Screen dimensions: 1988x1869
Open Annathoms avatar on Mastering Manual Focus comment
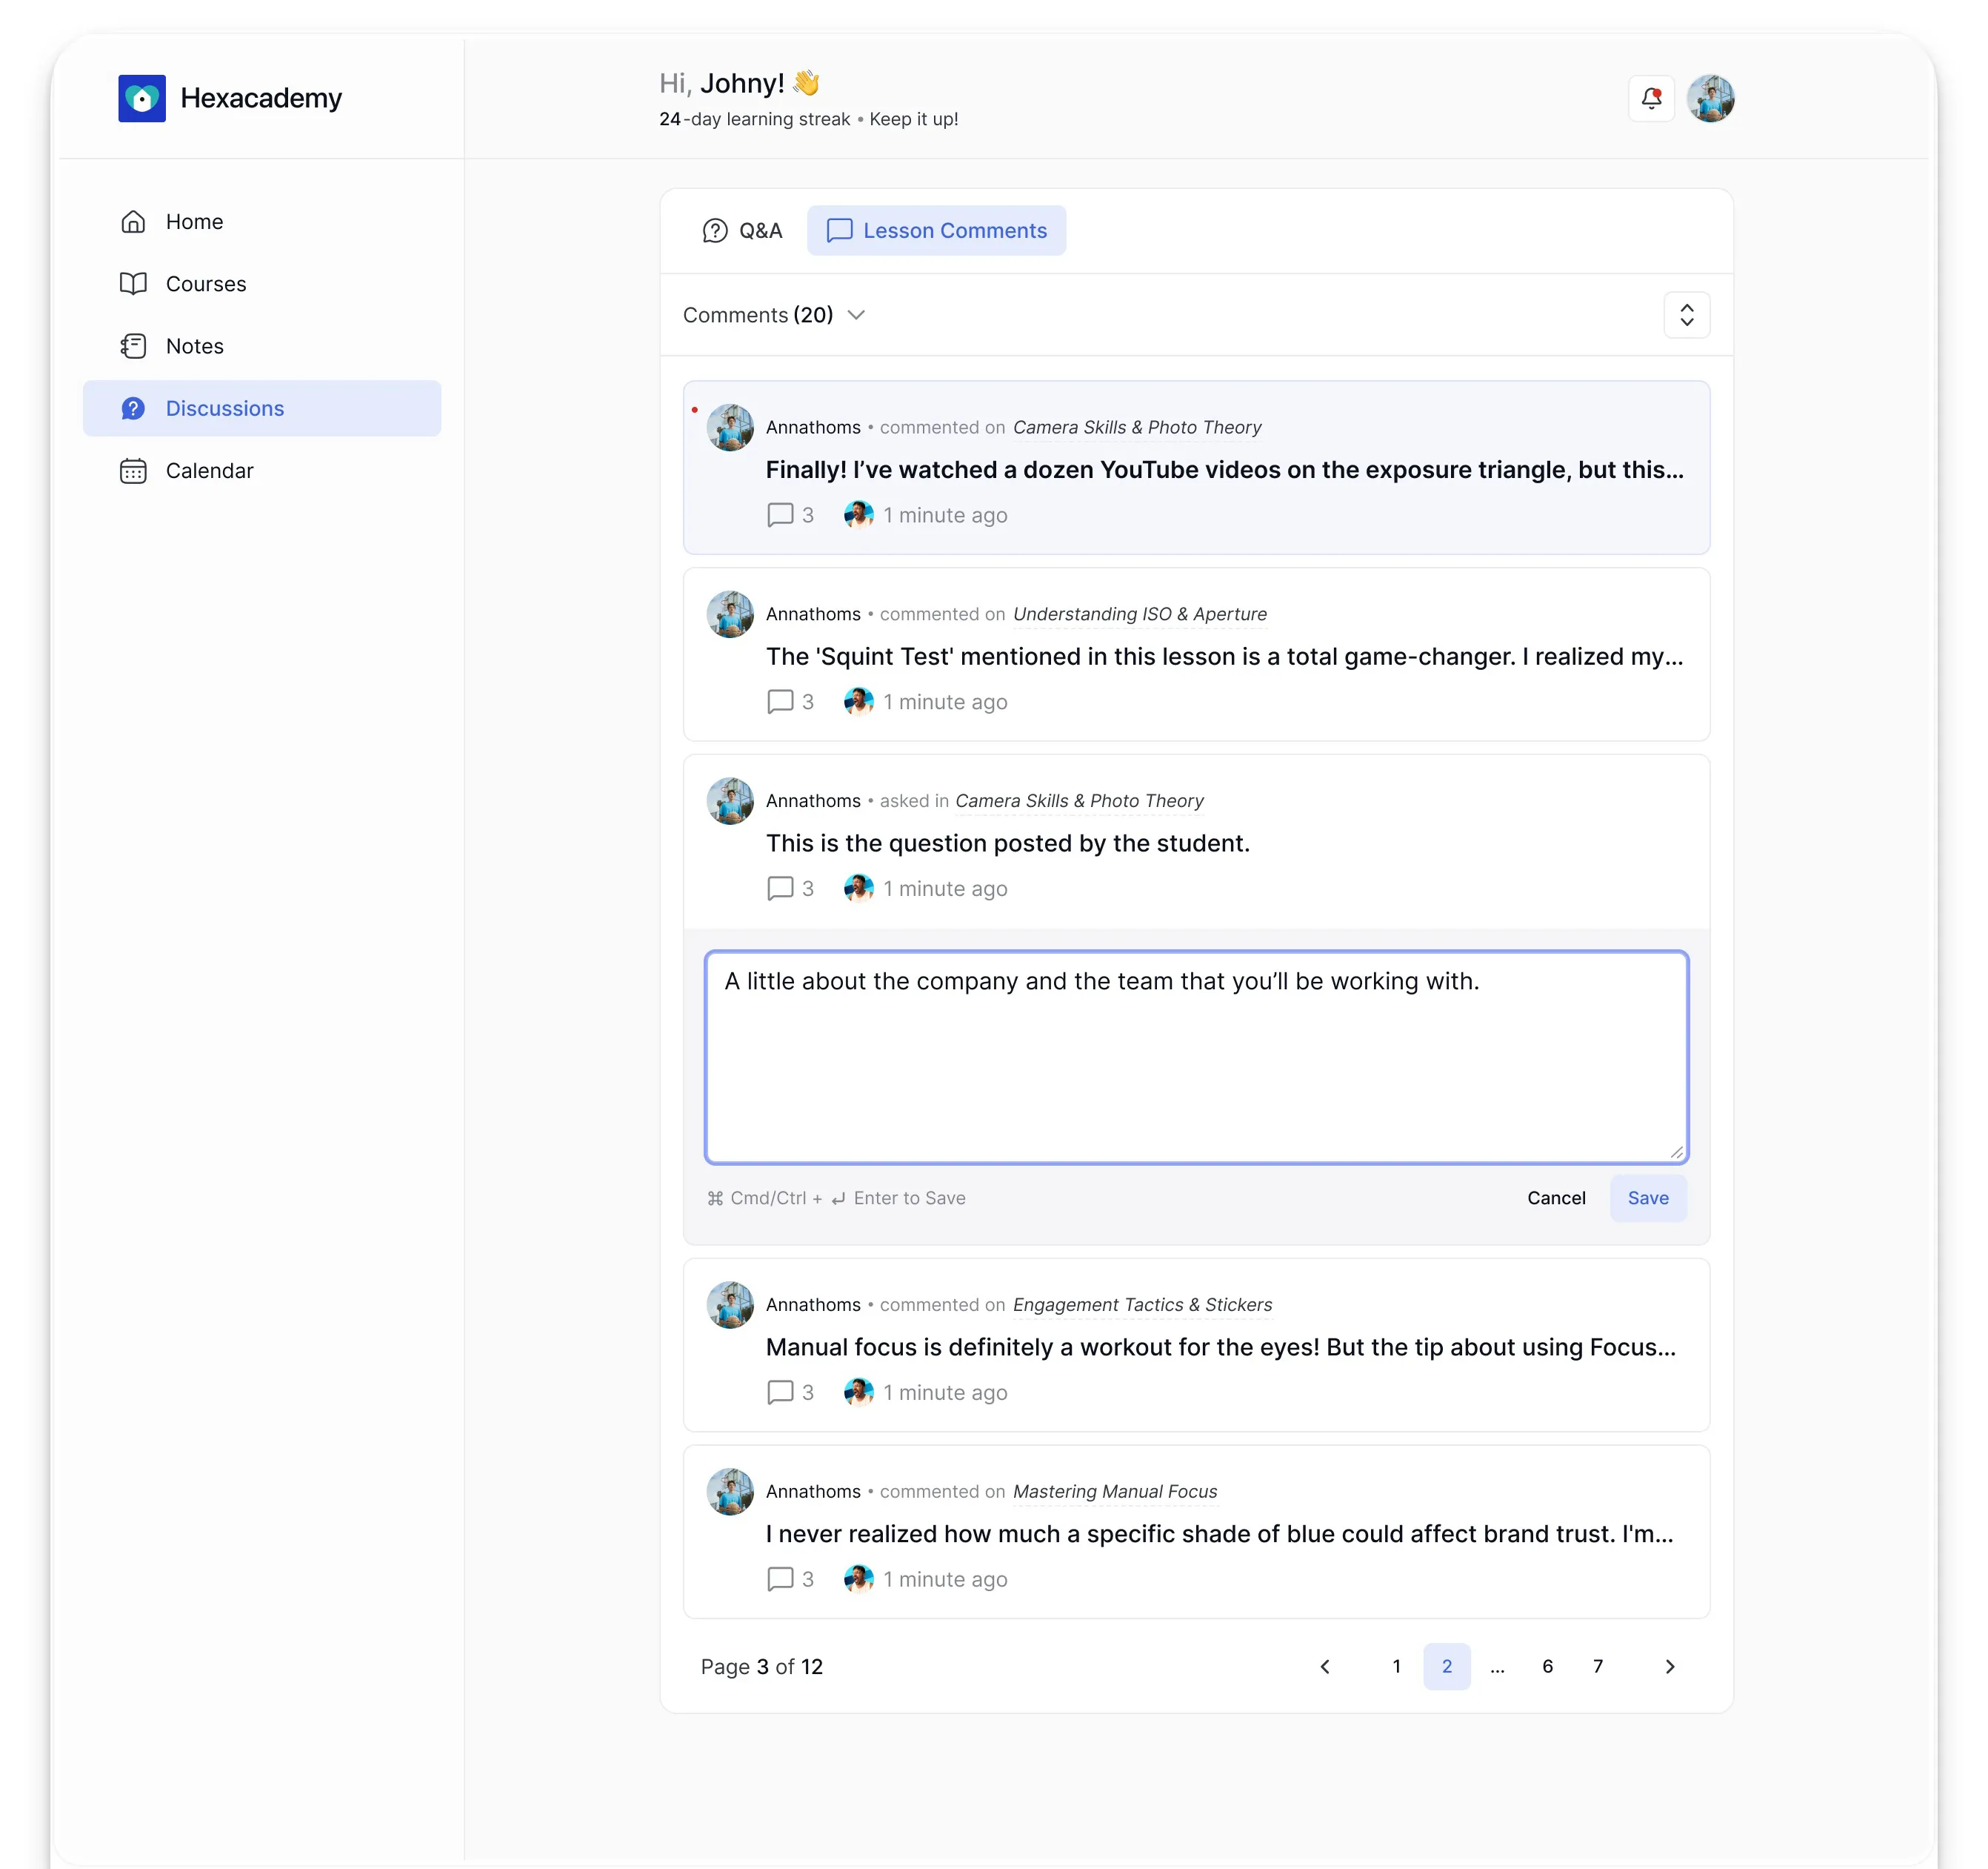click(730, 1492)
